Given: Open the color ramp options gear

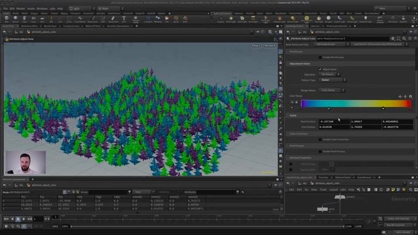Looking at the screenshot, I should click(x=411, y=97).
